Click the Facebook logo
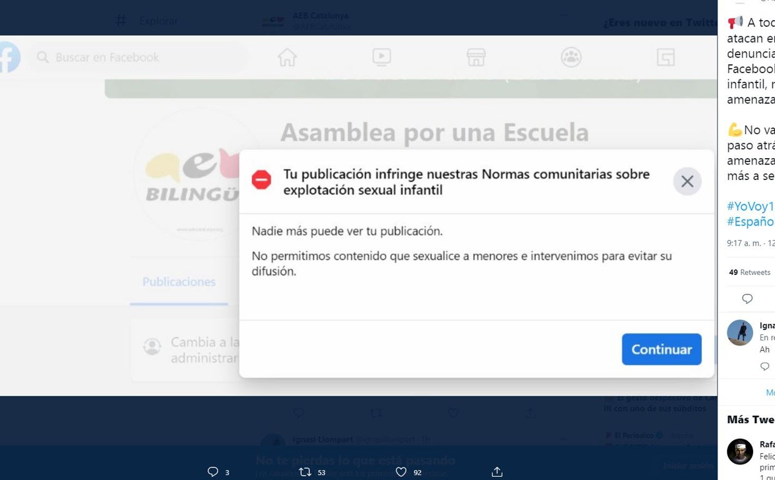 9,57
